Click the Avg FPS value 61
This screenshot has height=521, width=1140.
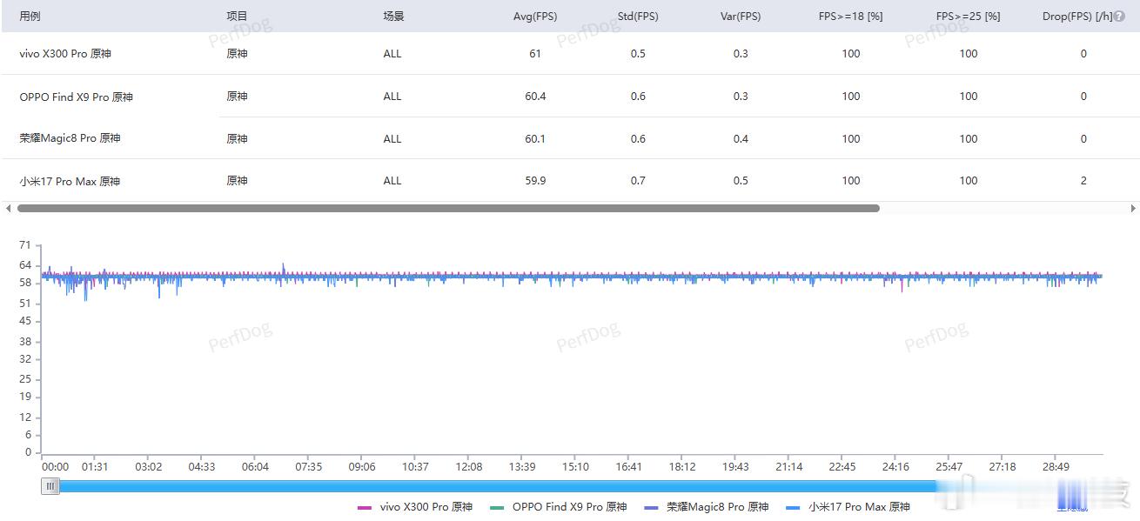(535, 54)
